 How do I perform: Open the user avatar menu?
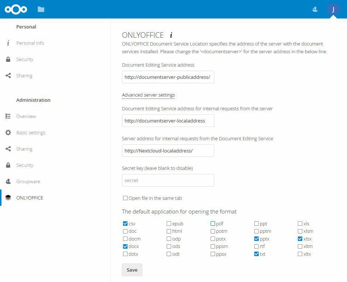tap(333, 9)
